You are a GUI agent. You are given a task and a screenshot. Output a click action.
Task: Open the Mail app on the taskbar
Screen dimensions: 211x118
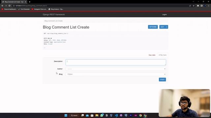(87, 115)
